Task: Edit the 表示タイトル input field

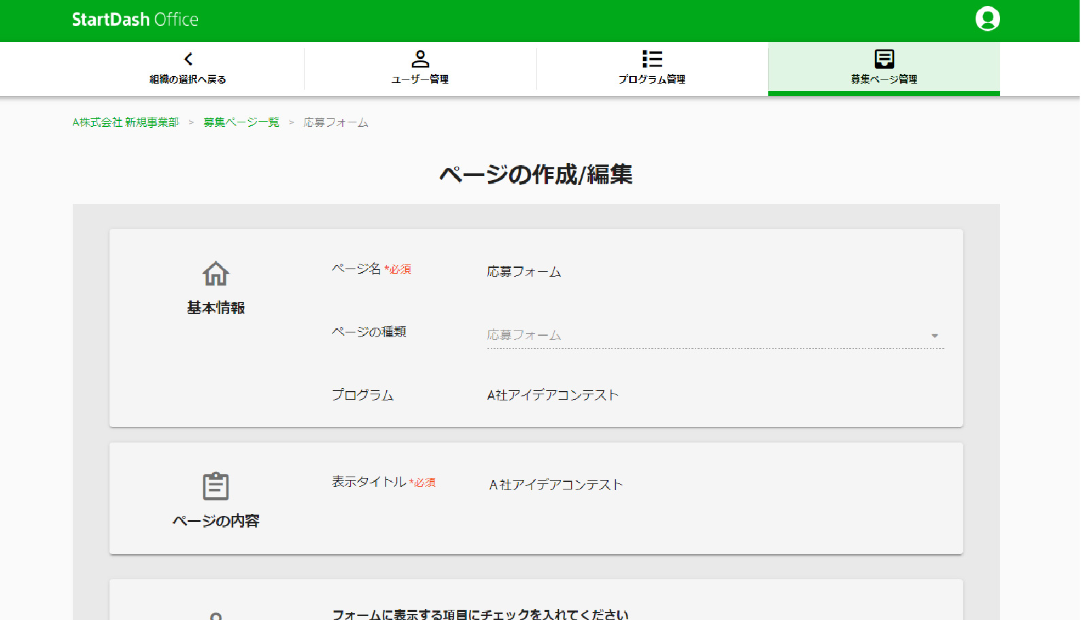Action: click(x=715, y=485)
